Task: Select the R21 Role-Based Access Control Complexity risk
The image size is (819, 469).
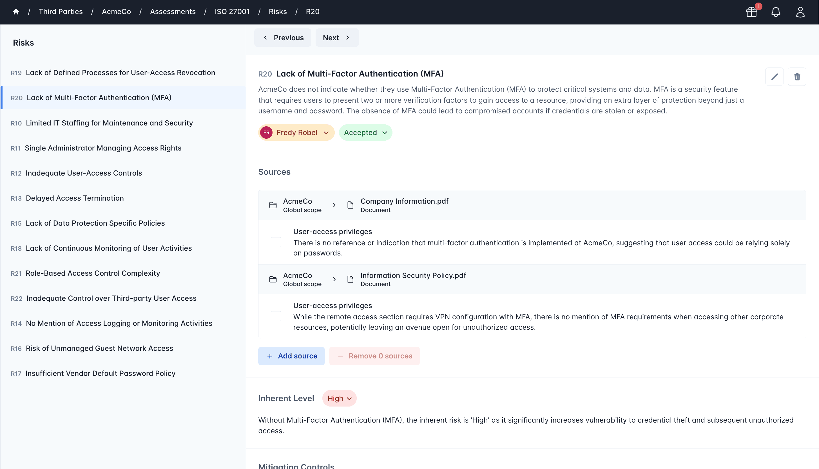Action: coord(93,273)
